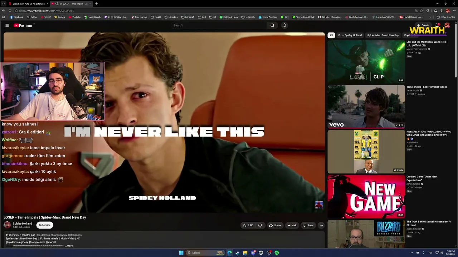Click title 'Our New Game "Didn't Meet Expectations"'
This screenshot has height=257, width=458.
coord(422,178)
